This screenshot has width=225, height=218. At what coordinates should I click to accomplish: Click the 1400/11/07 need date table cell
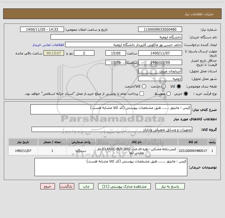click(x=23, y=151)
